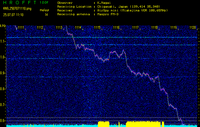Click the 1.0 kHz axis label
Image resolution: width=200 pixels, height=127 pixels.
click(3, 57)
